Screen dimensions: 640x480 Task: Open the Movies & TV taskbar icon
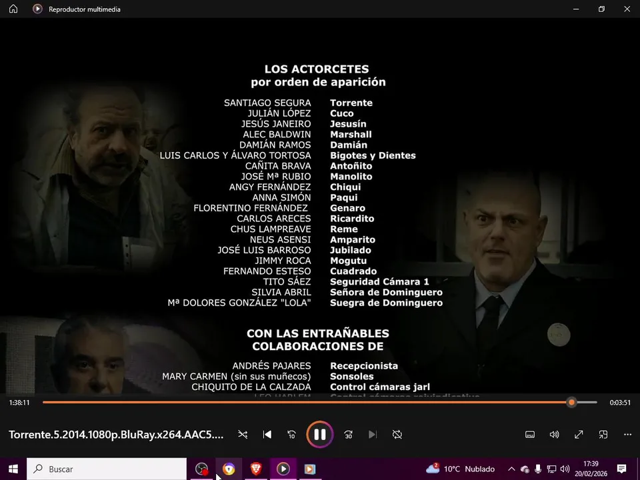click(310, 469)
